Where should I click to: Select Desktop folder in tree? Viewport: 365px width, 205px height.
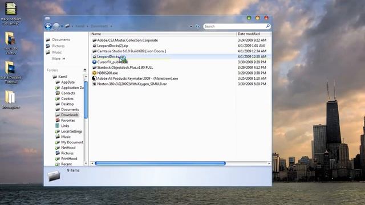point(67,104)
